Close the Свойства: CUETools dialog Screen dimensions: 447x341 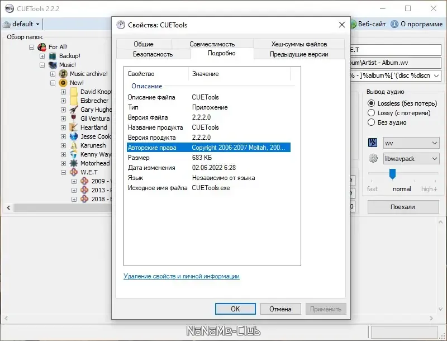coord(342,25)
